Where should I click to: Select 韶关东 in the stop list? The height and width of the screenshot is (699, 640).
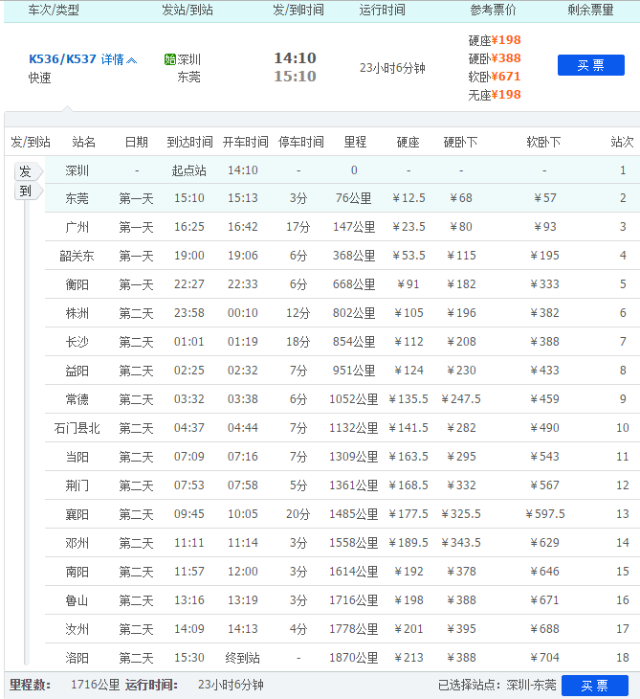pos(77,256)
